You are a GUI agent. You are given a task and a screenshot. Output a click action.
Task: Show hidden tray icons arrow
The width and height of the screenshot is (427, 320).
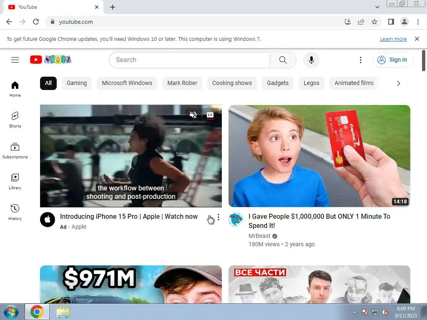point(354,312)
